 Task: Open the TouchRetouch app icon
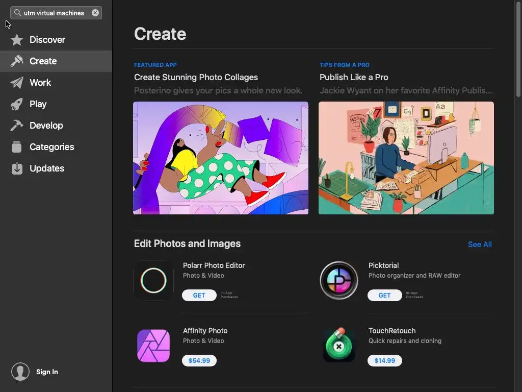pos(339,346)
